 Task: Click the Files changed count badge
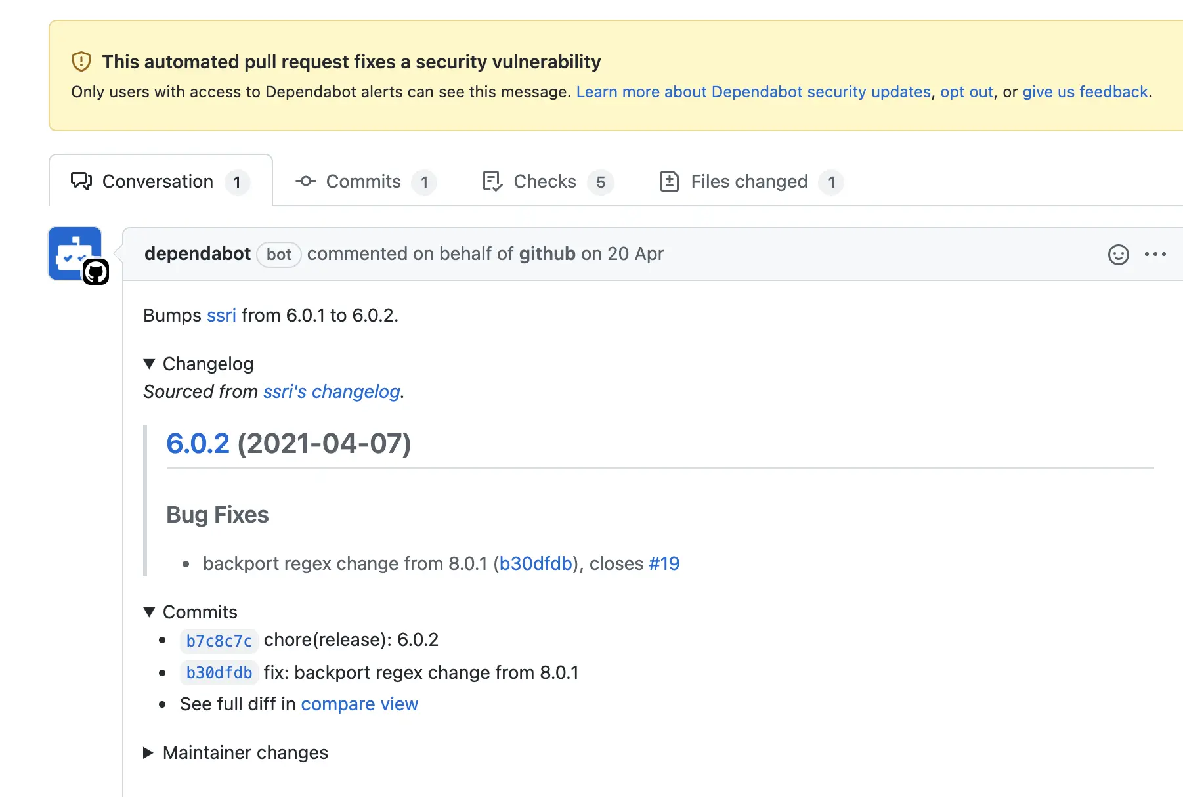tap(832, 182)
